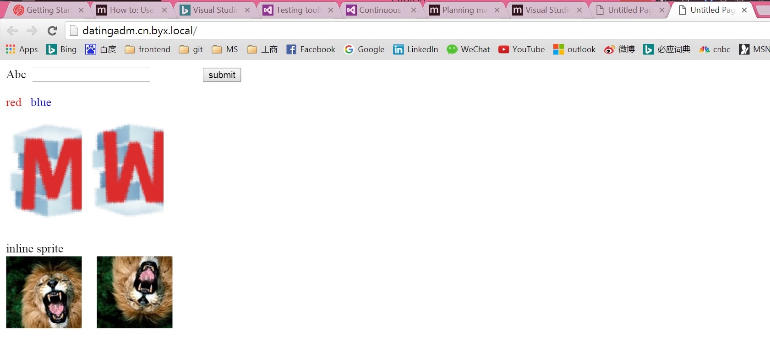Click the upright roaring lion image
Screen dimensions: 770x337
coord(44,292)
